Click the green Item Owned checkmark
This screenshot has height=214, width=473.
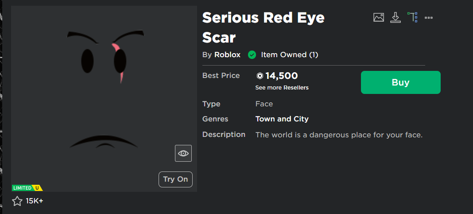252,55
